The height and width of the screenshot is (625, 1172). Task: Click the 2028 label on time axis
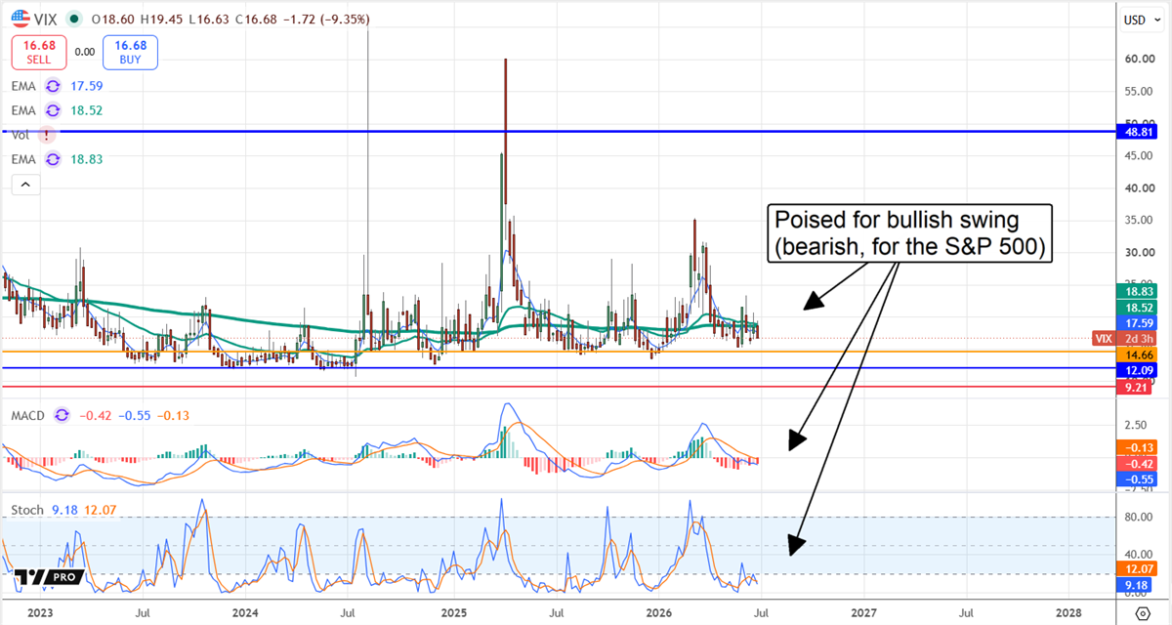(x=1069, y=612)
